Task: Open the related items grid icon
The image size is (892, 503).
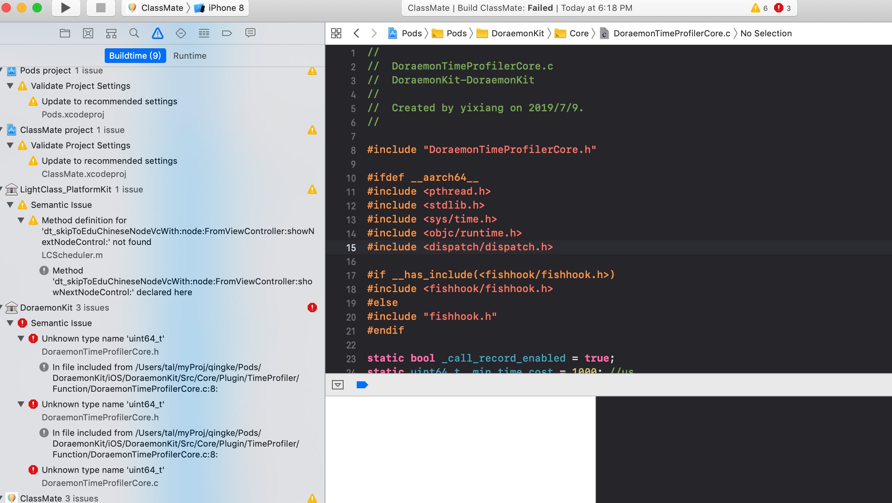Action: click(x=336, y=33)
